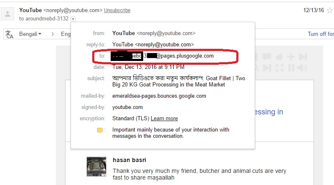
Task: Click the translate icon beside Bengali
Action: 9,34
